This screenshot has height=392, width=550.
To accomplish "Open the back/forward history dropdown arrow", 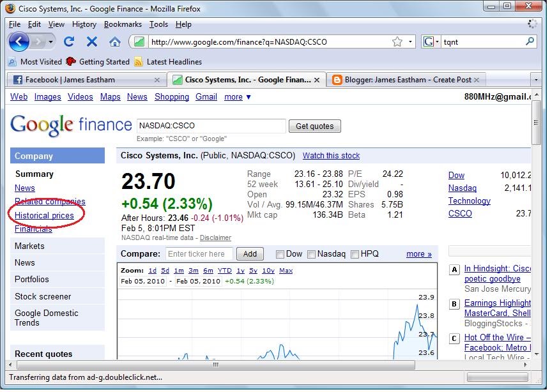I will [x=51, y=42].
